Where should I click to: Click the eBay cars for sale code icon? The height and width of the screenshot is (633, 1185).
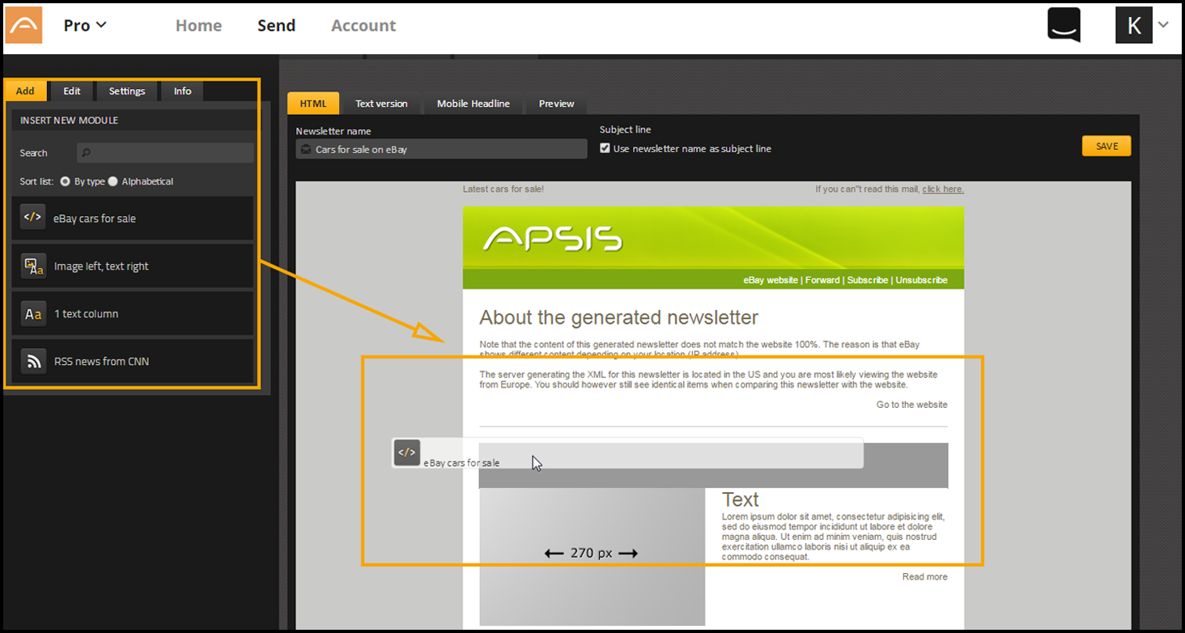pyautogui.click(x=32, y=217)
